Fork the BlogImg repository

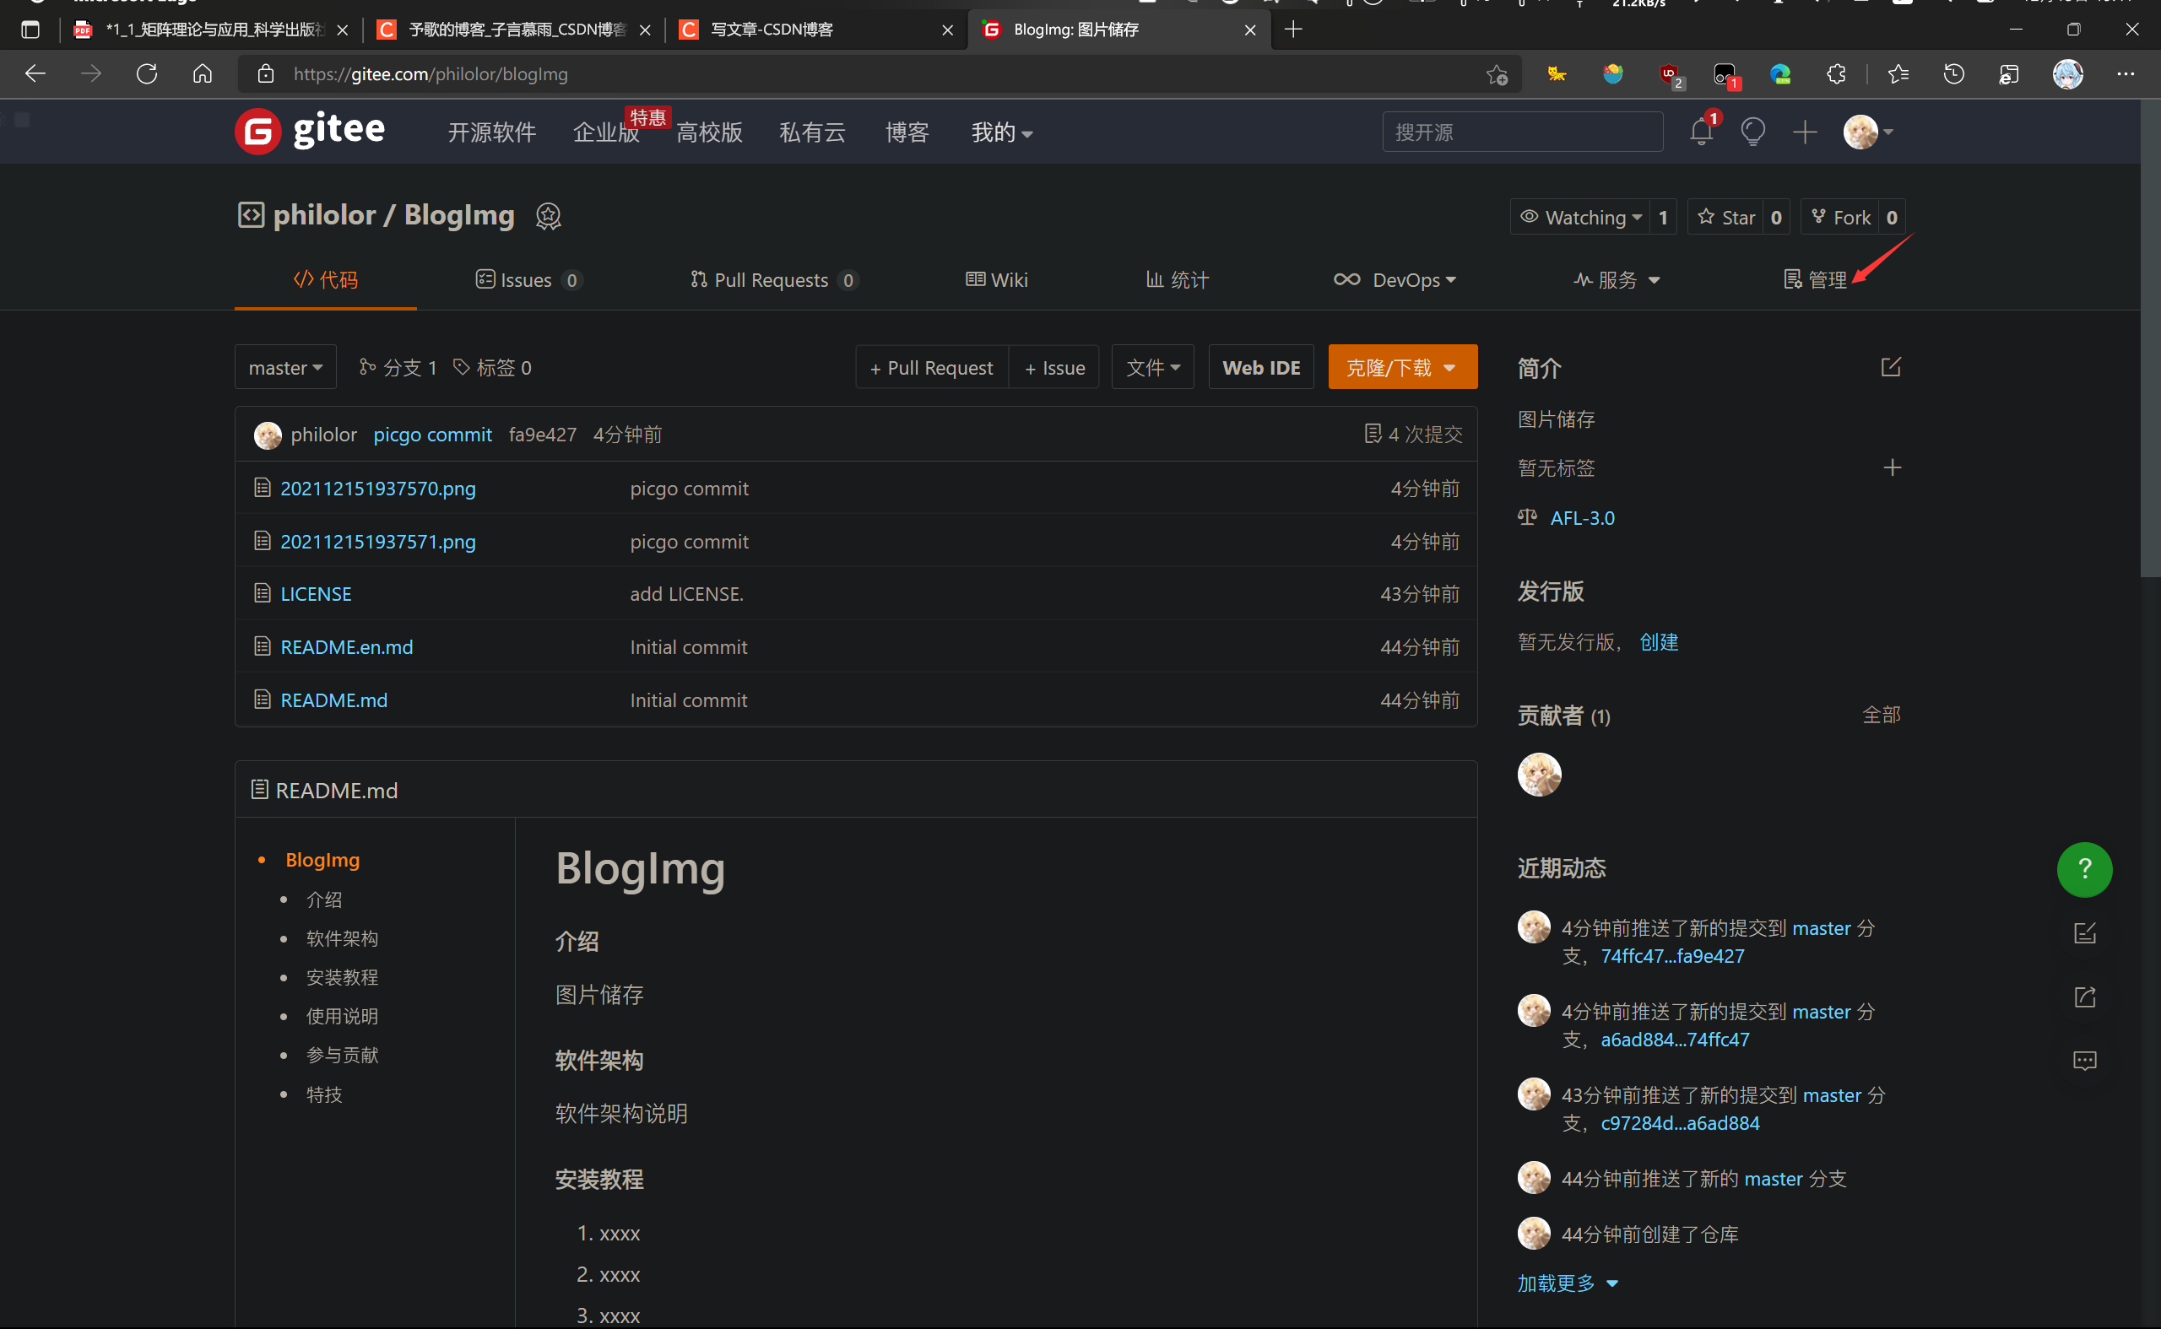click(1840, 217)
